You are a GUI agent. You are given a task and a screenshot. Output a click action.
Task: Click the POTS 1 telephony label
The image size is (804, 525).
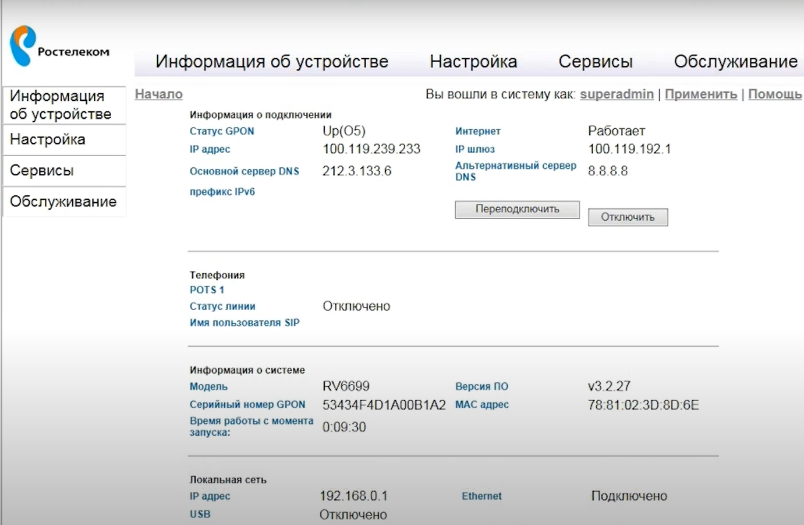point(207,290)
